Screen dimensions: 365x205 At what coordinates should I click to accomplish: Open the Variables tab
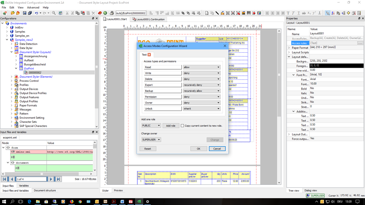24,186
